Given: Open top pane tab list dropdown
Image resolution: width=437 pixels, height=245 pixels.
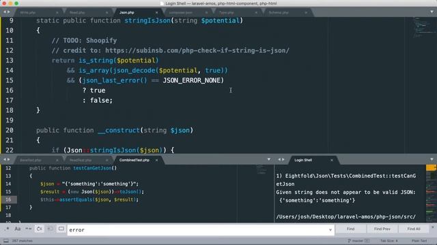Looking at the screenshot, I should (x=432, y=12).
